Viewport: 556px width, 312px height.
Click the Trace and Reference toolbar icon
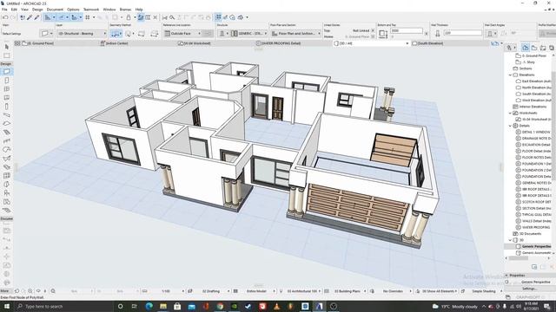[x=141, y=17]
